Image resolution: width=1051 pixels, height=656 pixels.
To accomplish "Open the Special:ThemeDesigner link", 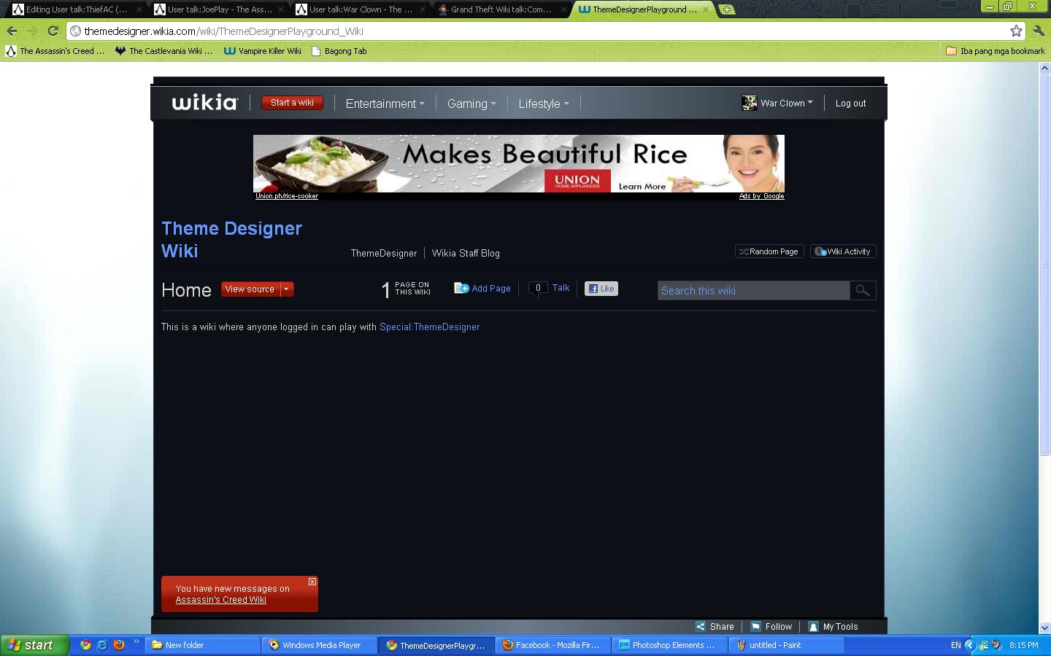I will 429,327.
